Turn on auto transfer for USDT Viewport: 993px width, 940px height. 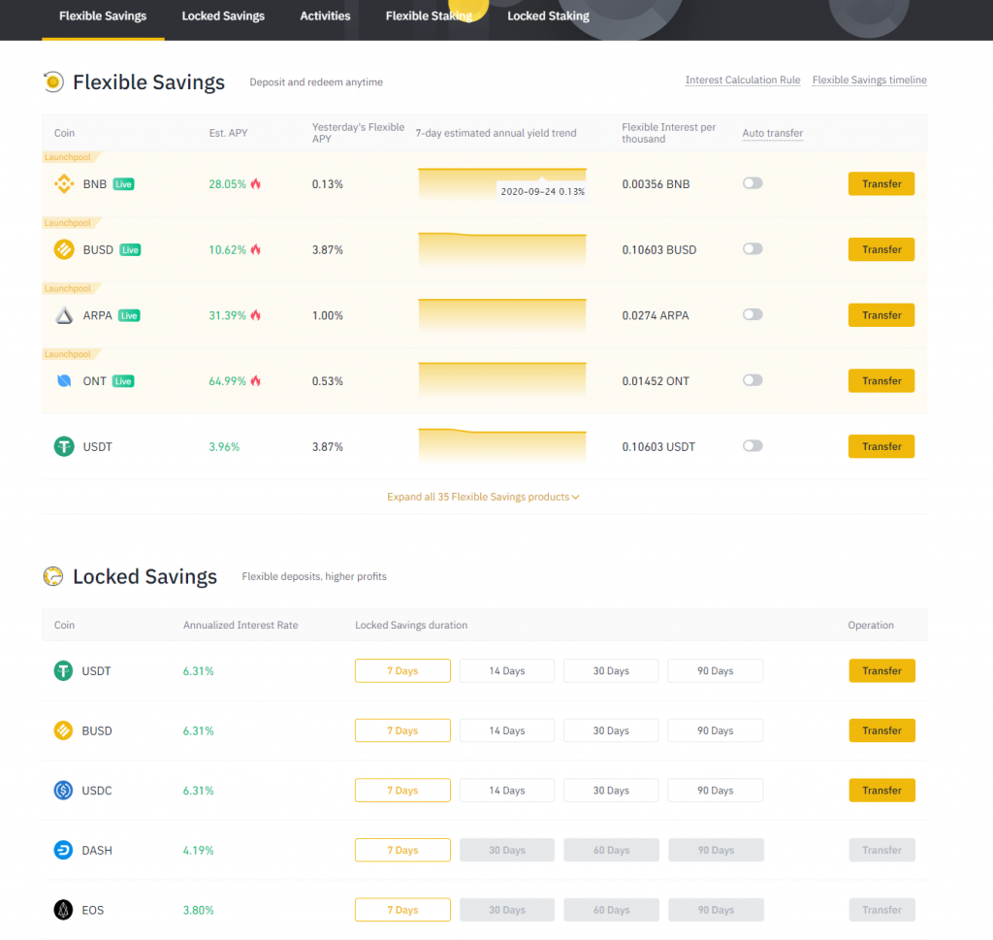coord(753,446)
